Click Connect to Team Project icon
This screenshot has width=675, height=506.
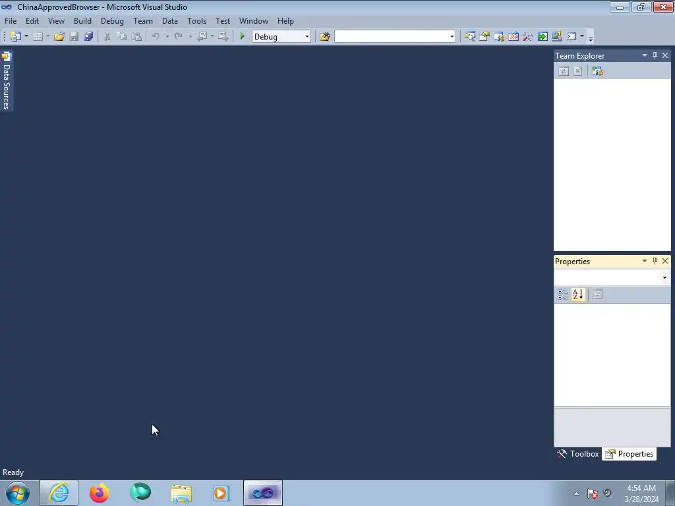(597, 71)
